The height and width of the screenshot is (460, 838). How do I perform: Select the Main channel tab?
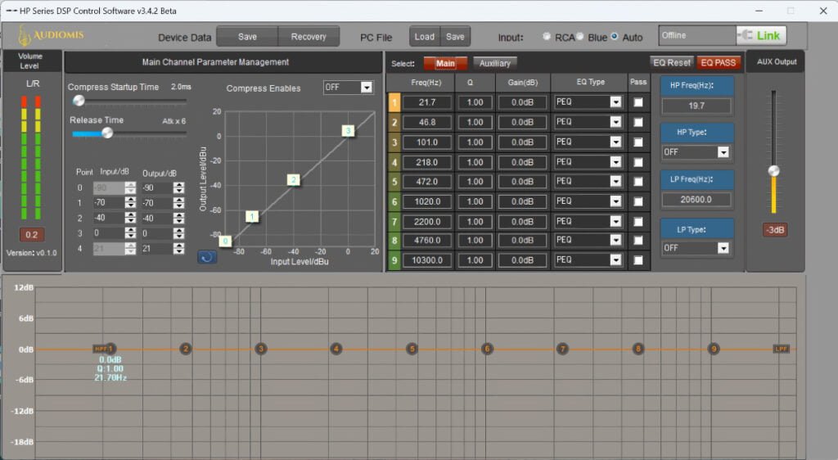click(445, 64)
